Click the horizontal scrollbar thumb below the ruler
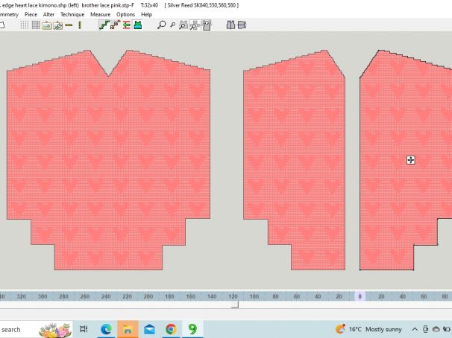Viewport: 452px width, 338px height. click(x=234, y=304)
